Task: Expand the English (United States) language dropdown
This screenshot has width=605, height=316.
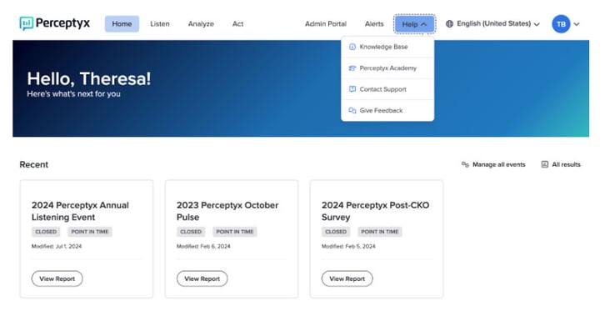Action: click(x=492, y=24)
